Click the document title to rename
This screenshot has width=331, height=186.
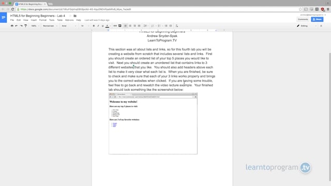(38, 16)
